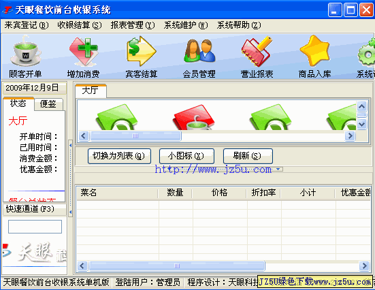Open the 来宾登记(B) menu
375x290 pixels.
(27, 25)
